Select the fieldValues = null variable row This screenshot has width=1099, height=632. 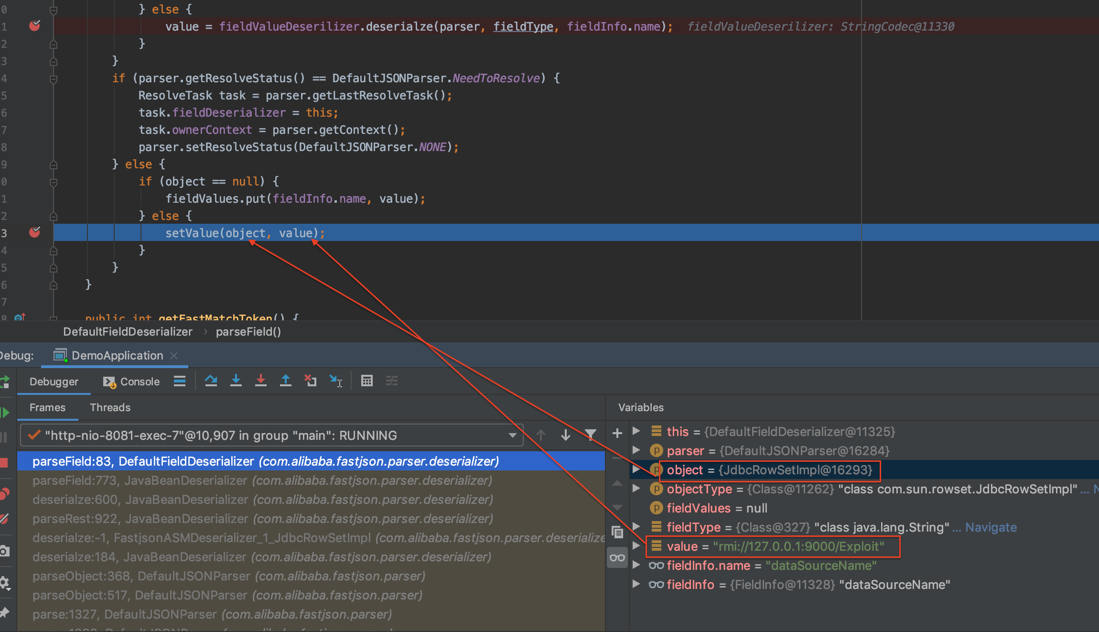864,508
